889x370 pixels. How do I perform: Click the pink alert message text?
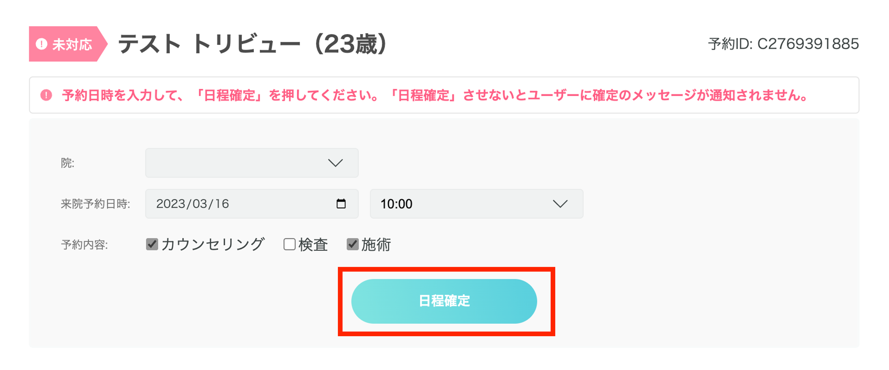(436, 95)
